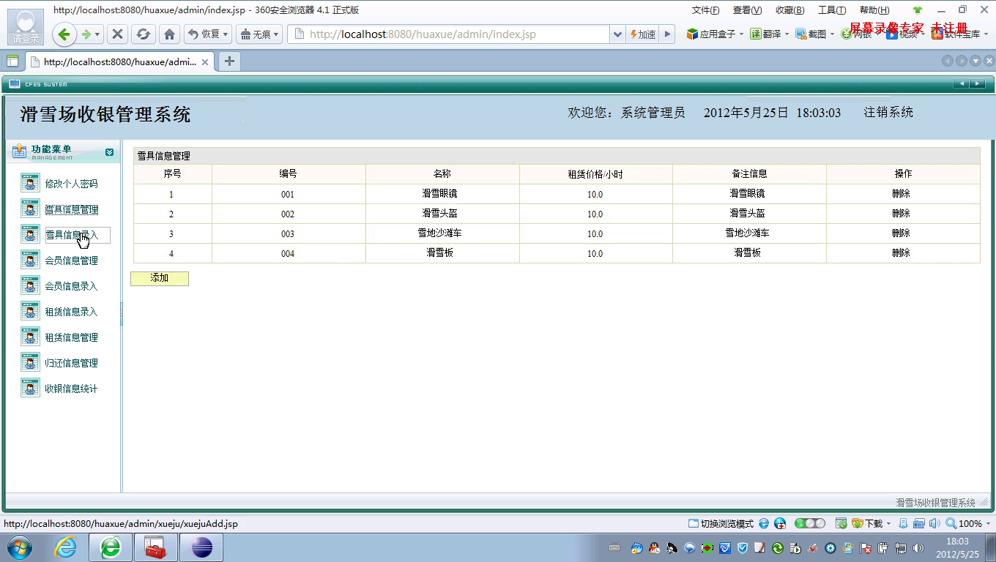Click icon beside 修改个人密码 in sidebar
Screen dimensions: 996x562
coord(30,183)
